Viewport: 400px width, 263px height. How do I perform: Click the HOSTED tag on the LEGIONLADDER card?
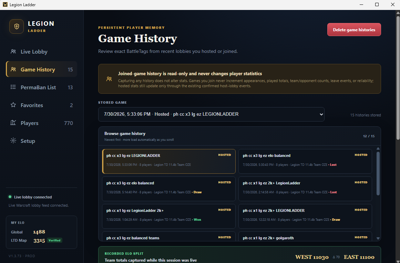(x=225, y=155)
